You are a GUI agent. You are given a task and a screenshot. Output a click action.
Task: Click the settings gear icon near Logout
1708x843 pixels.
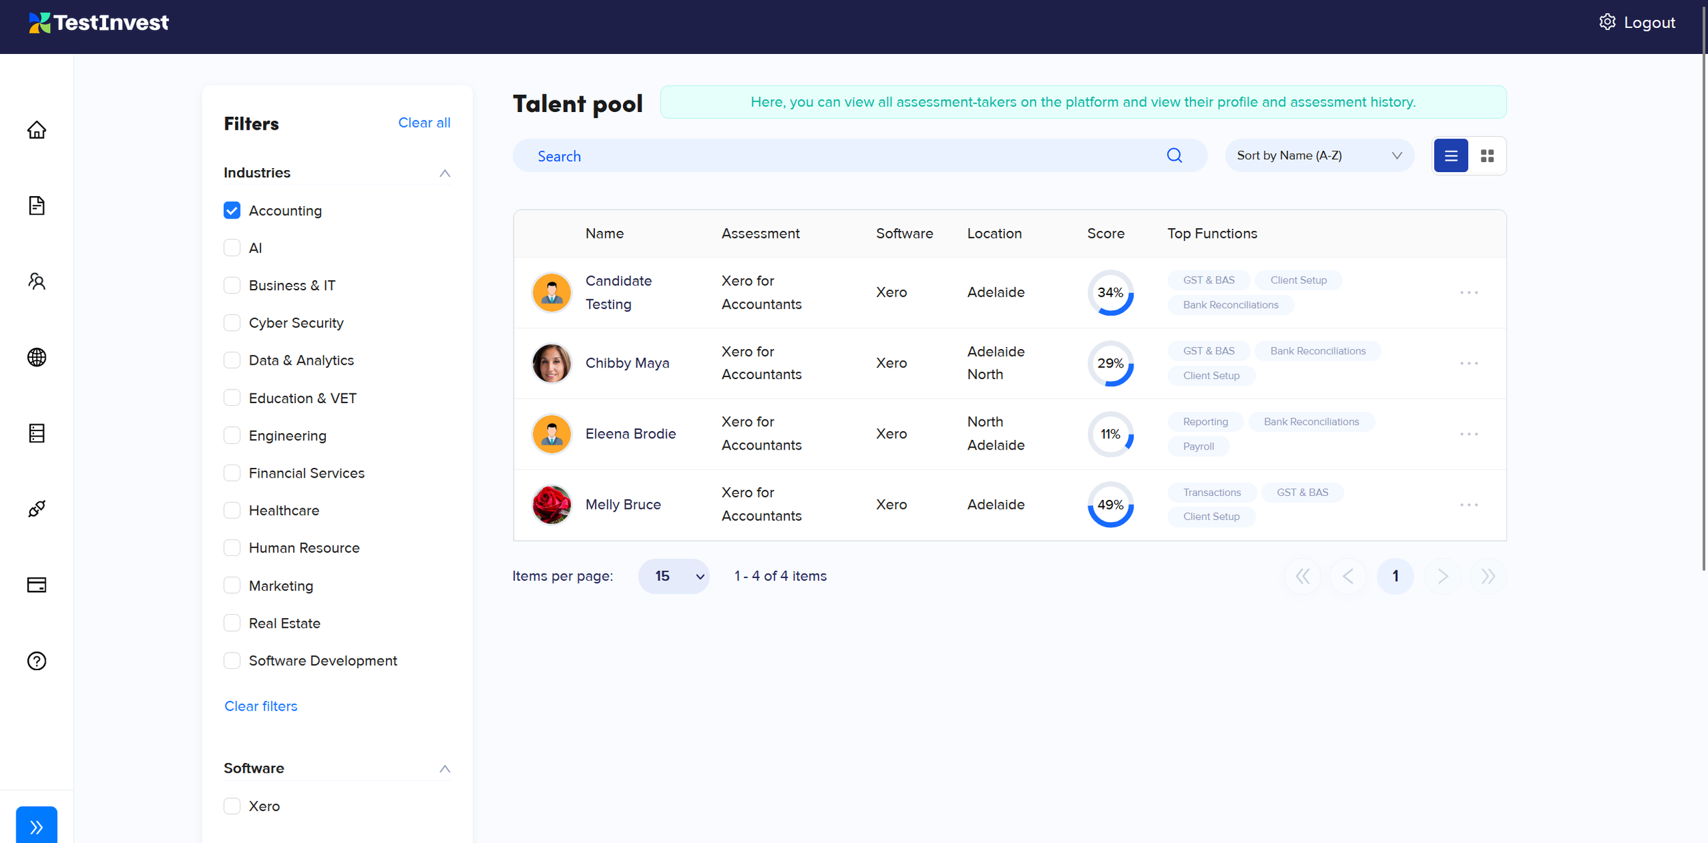tap(1607, 22)
